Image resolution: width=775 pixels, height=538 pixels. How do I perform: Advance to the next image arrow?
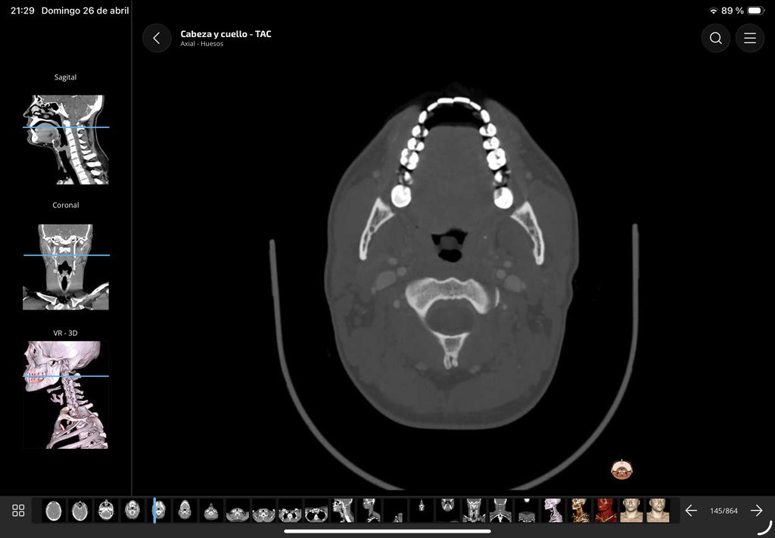pyautogui.click(x=756, y=511)
